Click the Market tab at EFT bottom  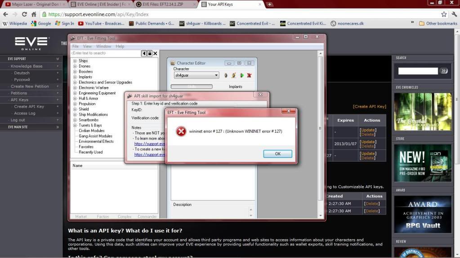tap(80, 217)
